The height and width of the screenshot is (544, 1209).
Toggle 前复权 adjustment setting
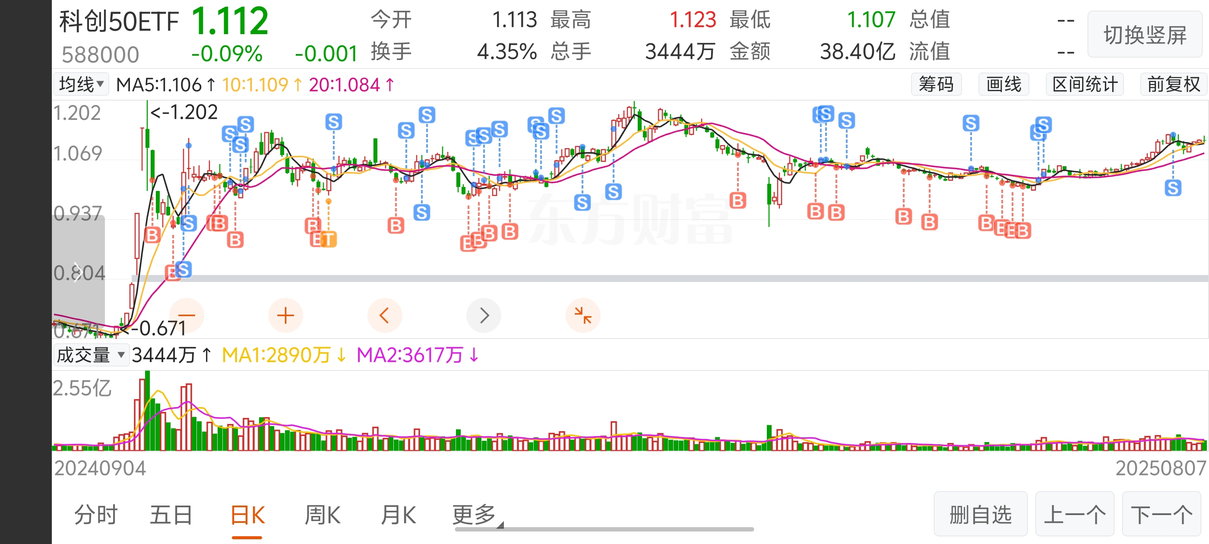pyautogui.click(x=1173, y=85)
